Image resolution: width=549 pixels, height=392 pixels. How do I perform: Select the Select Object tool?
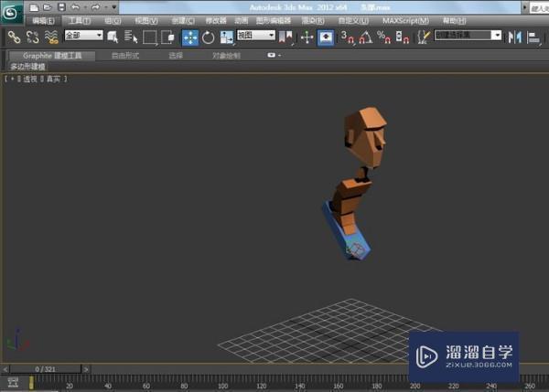coord(113,37)
